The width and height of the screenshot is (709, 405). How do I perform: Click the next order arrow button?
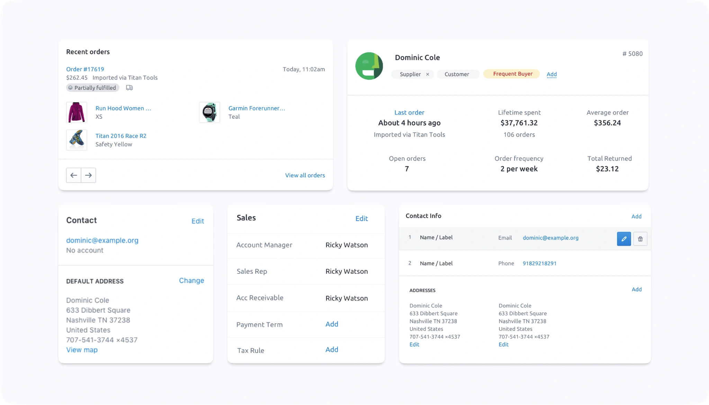[89, 175]
